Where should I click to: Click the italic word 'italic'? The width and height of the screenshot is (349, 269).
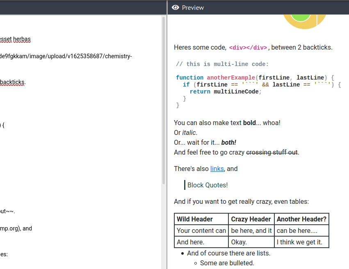(x=189, y=132)
